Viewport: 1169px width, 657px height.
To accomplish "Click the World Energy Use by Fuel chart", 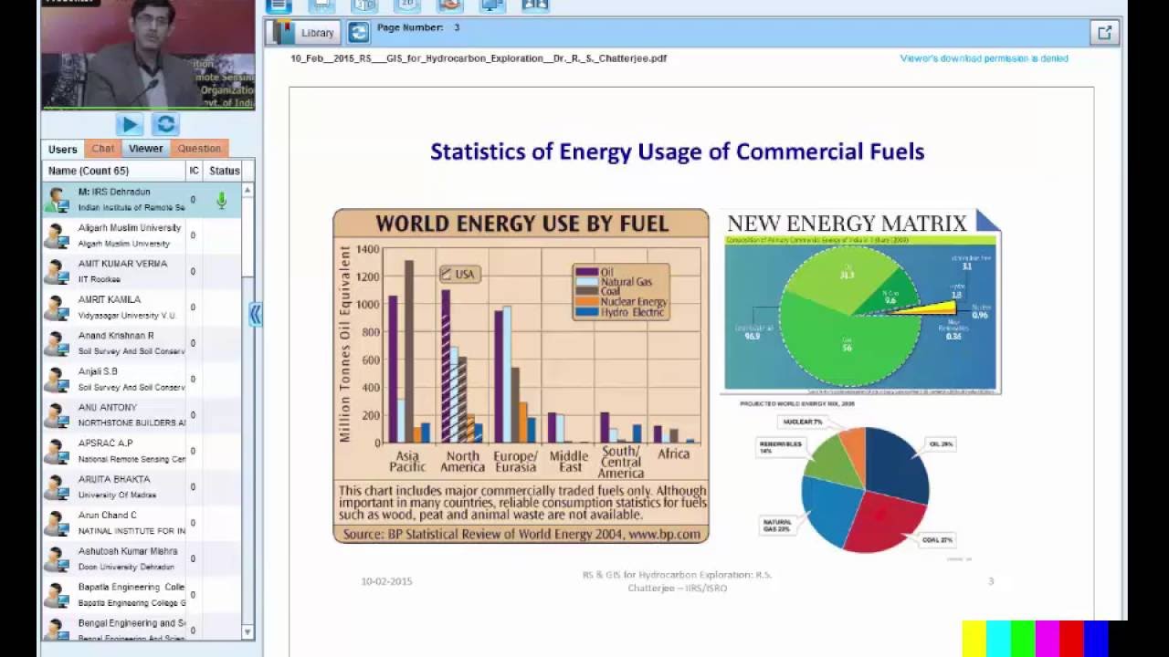I will 521,376.
